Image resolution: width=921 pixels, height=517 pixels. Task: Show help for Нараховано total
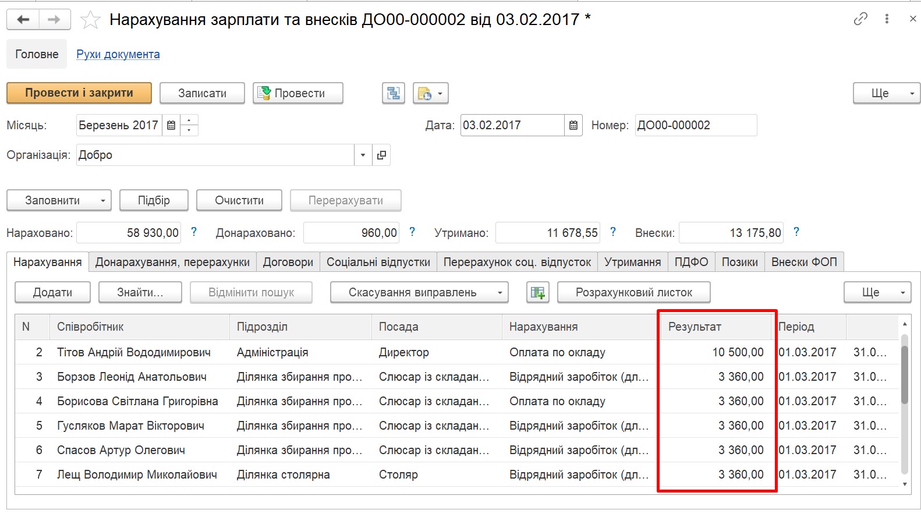[x=194, y=232]
